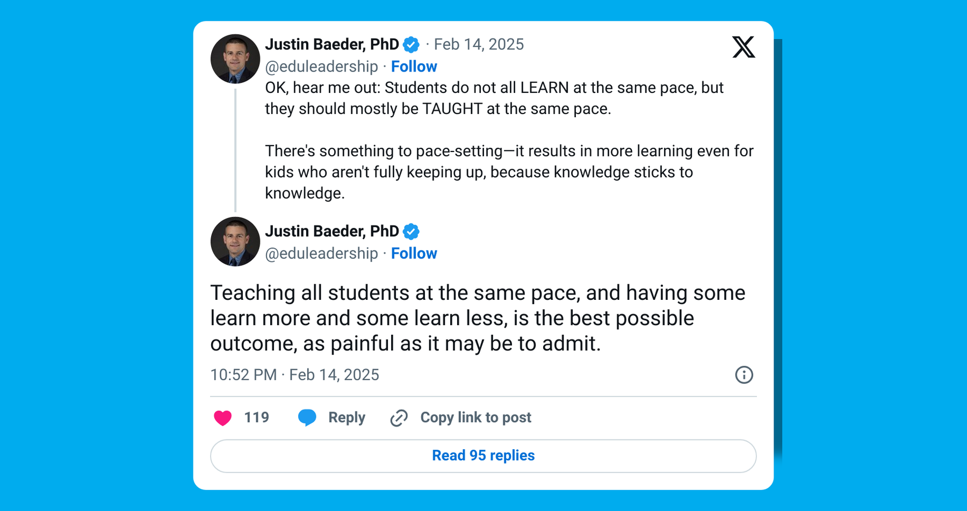Viewport: 967px width, 511px height.
Task: Click @eduleadership handle in the first tweet
Action: [321, 67]
